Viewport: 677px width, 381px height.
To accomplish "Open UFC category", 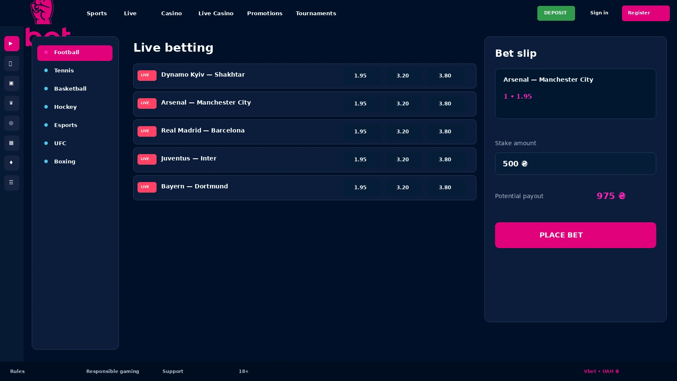I will pyautogui.click(x=75, y=144).
